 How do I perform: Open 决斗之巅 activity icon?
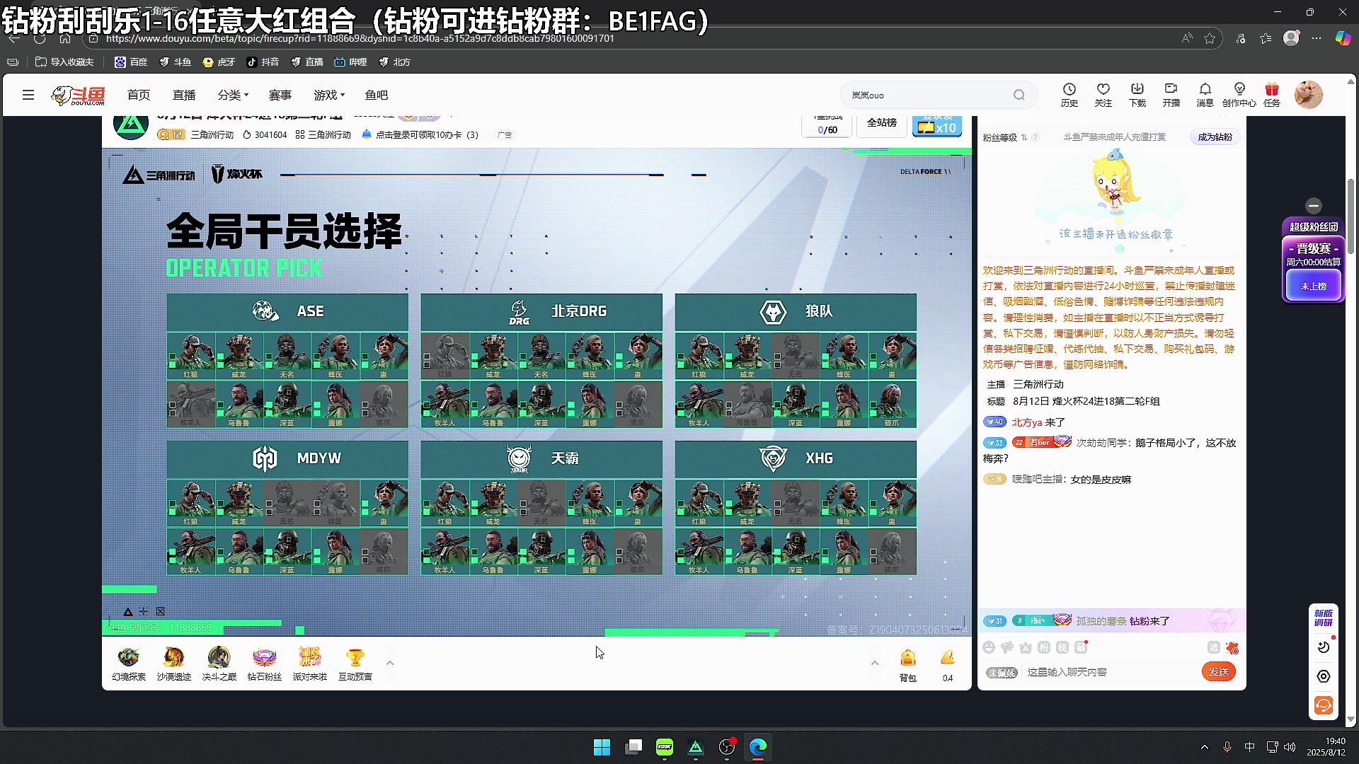[219, 664]
